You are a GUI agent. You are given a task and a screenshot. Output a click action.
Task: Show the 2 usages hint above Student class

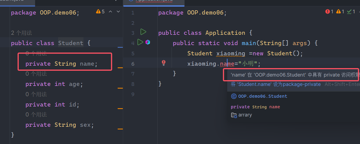coord(21,33)
